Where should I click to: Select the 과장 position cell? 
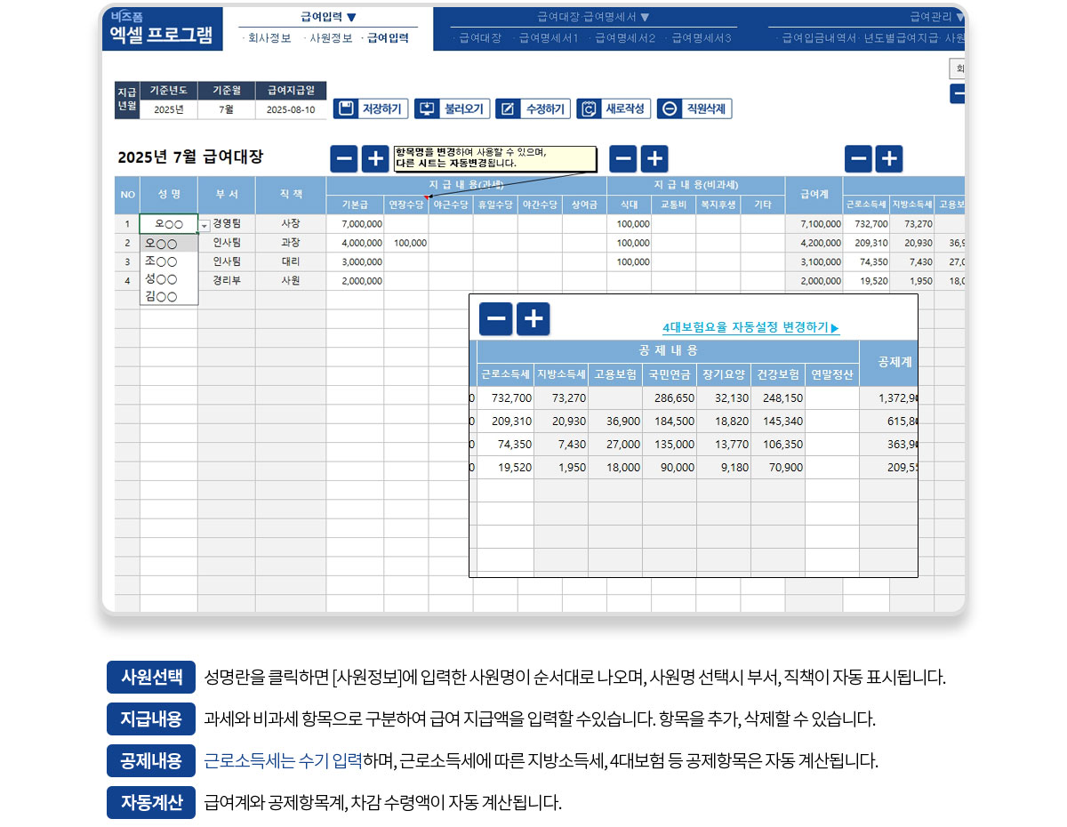(291, 243)
